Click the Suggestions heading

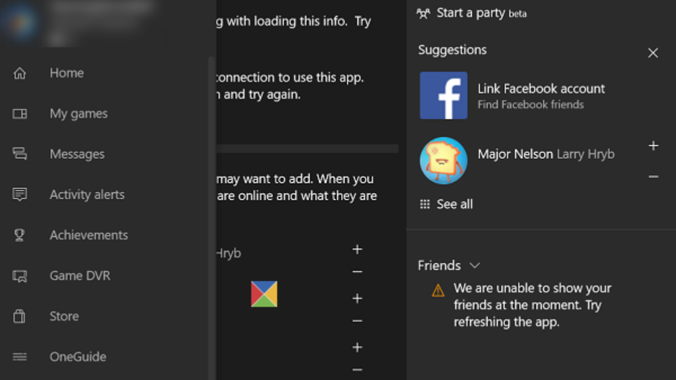tap(452, 50)
